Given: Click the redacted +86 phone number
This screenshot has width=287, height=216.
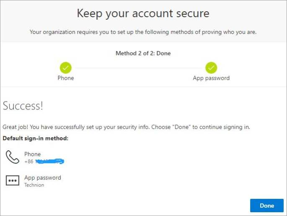Looking at the screenshot, I should click(44, 161).
